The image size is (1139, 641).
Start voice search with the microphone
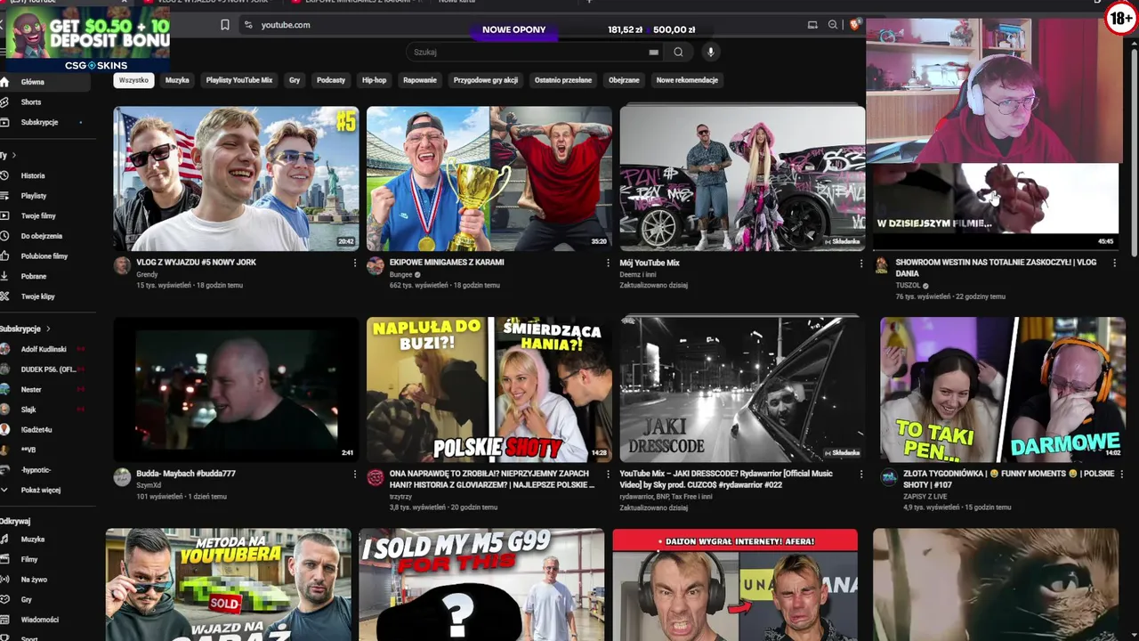click(x=710, y=53)
